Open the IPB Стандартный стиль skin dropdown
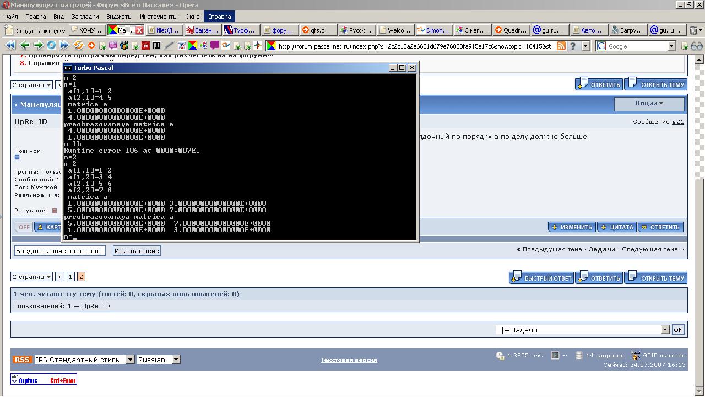Image resolution: width=705 pixels, height=397 pixels. (84, 360)
